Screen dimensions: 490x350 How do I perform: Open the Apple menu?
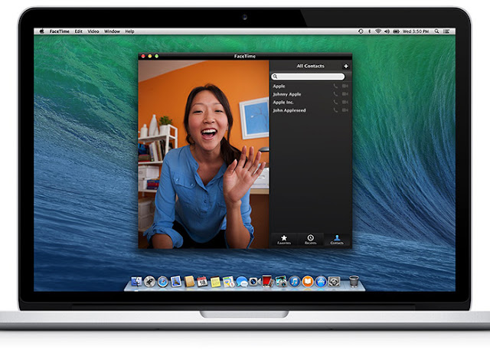click(41, 31)
